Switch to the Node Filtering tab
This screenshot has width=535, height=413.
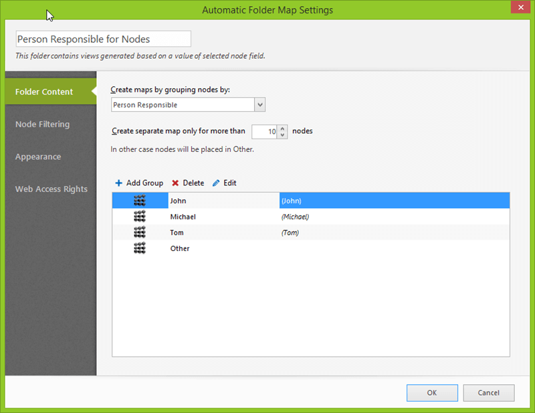tap(42, 124)
